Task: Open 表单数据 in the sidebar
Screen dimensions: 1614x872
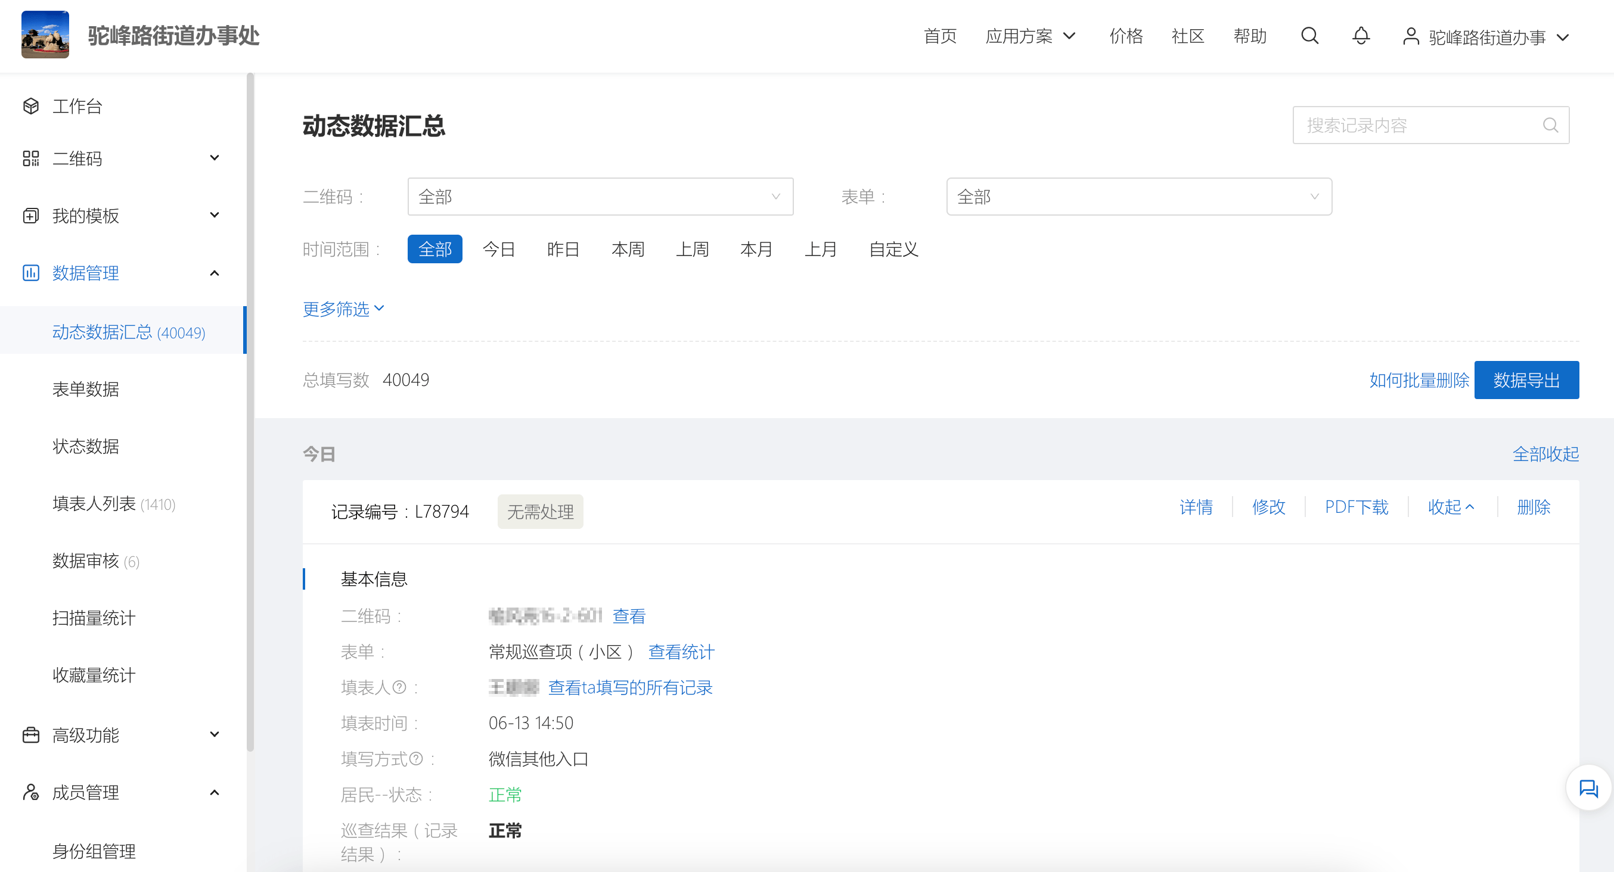Action: (x=86, y=389)
